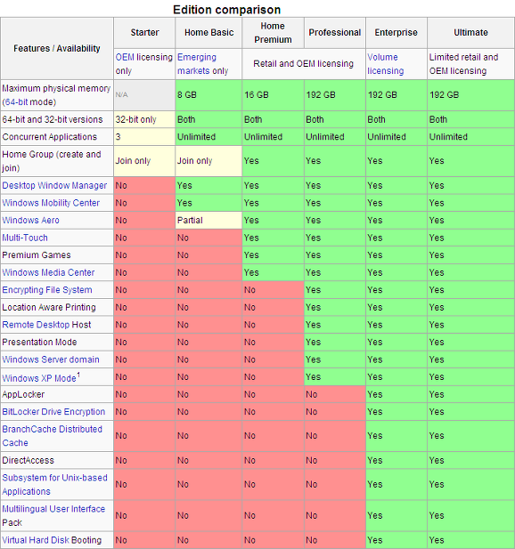Select the Concurrent Applications value 3

(144, 137)
